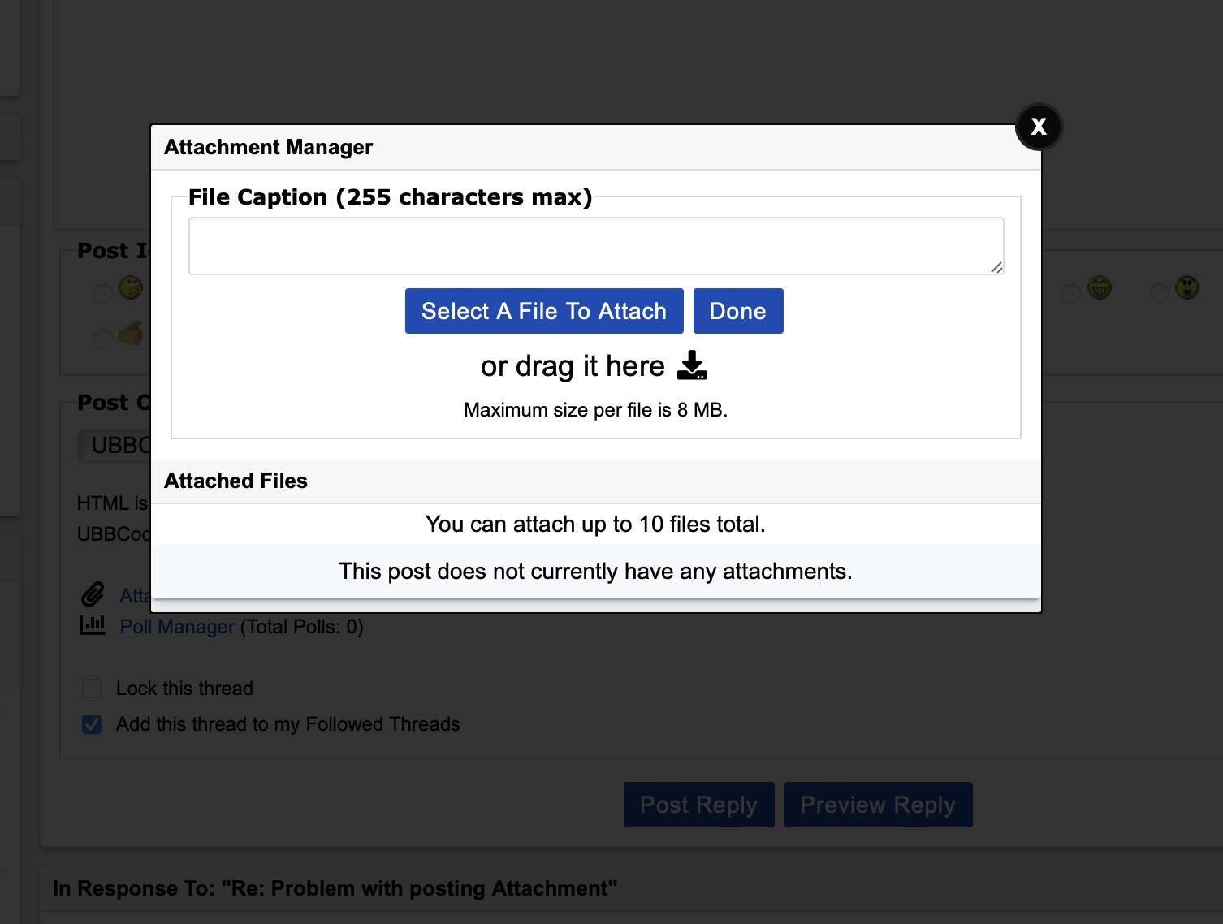Click the Post Reply button
Screen dimensions: 1223x924
pos(698,805)
